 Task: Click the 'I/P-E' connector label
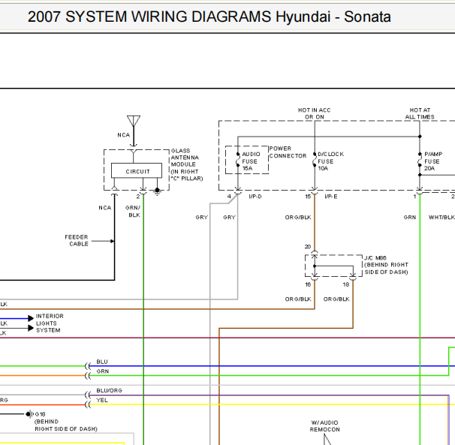coord(331,197)
